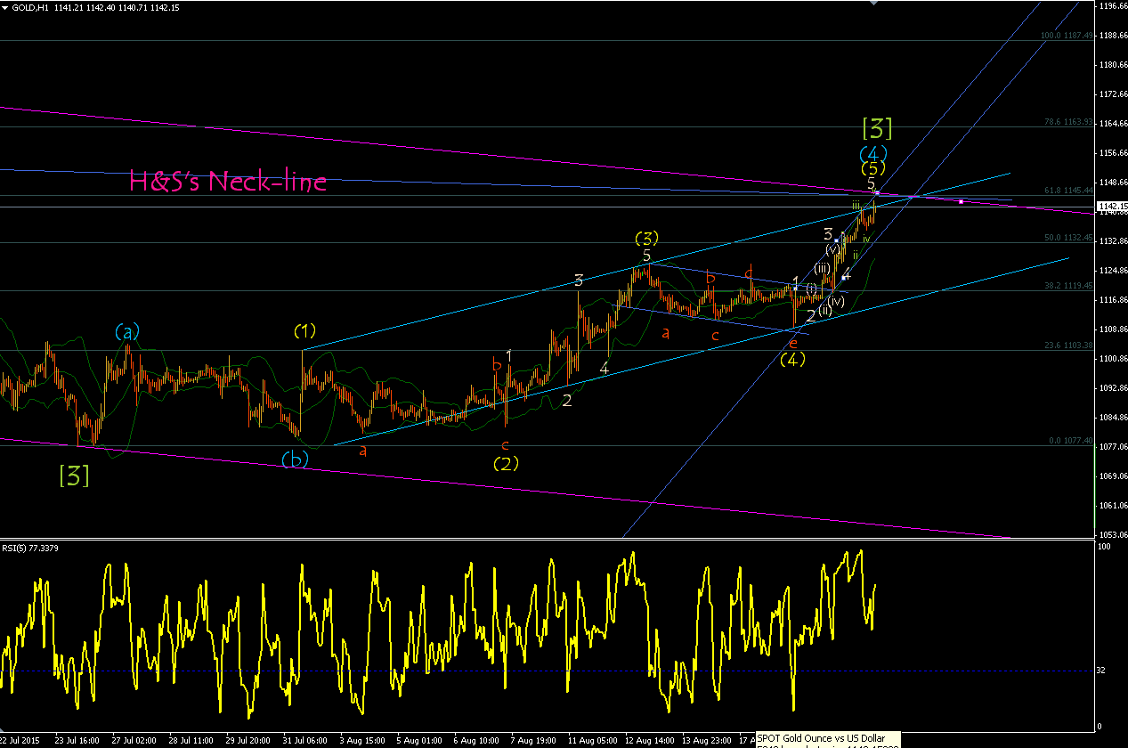Image resolution: width=1128 pixels, height=748 pixels.
Task: Click the current price tag 1142.15 on the axis
Action: click(1111, 206)
